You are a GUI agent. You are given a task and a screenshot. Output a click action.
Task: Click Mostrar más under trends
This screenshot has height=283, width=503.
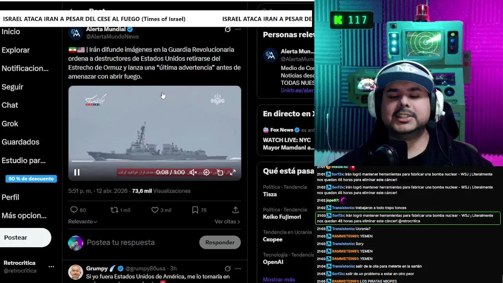[279, 279]
